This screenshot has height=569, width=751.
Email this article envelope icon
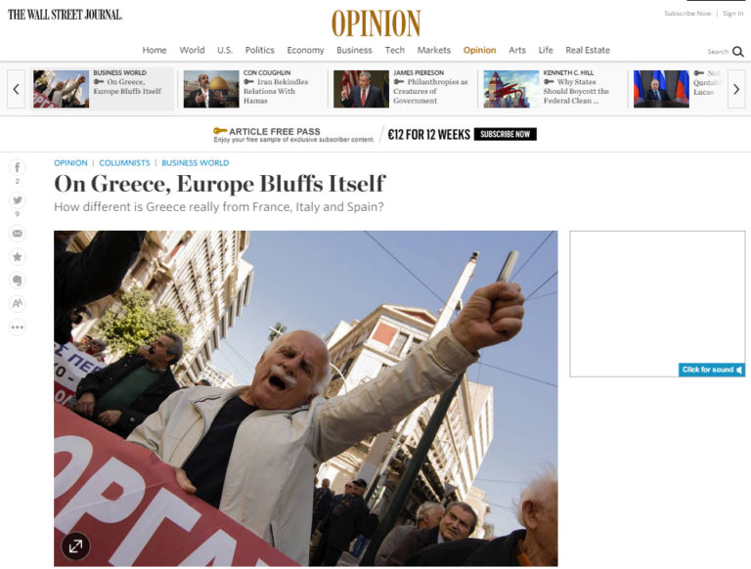tap(18, 234)
